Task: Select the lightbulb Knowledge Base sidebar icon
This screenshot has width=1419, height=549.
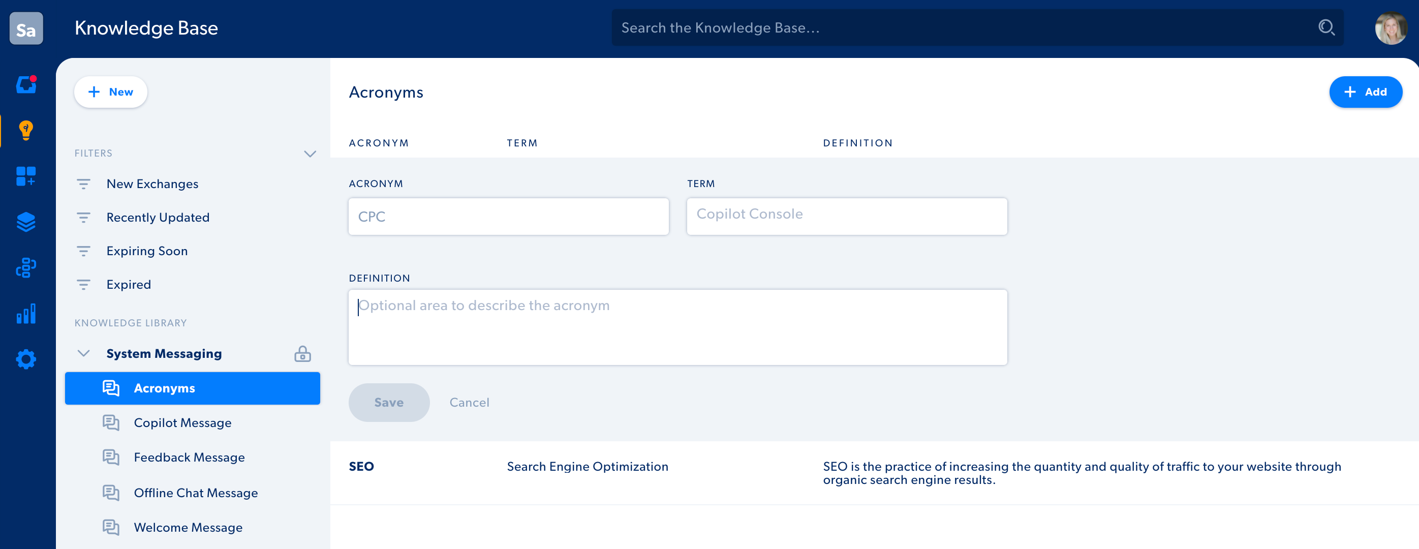Action: (x=26, y=130)
